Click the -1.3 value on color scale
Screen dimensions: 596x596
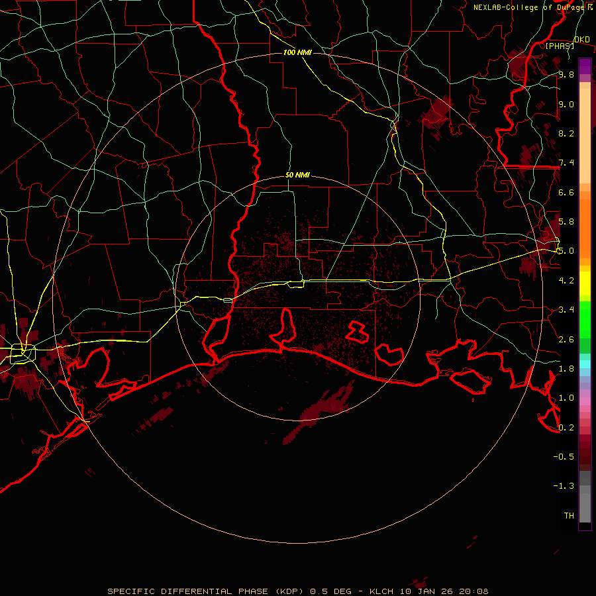pyautogui.click(x=564, y=486)
